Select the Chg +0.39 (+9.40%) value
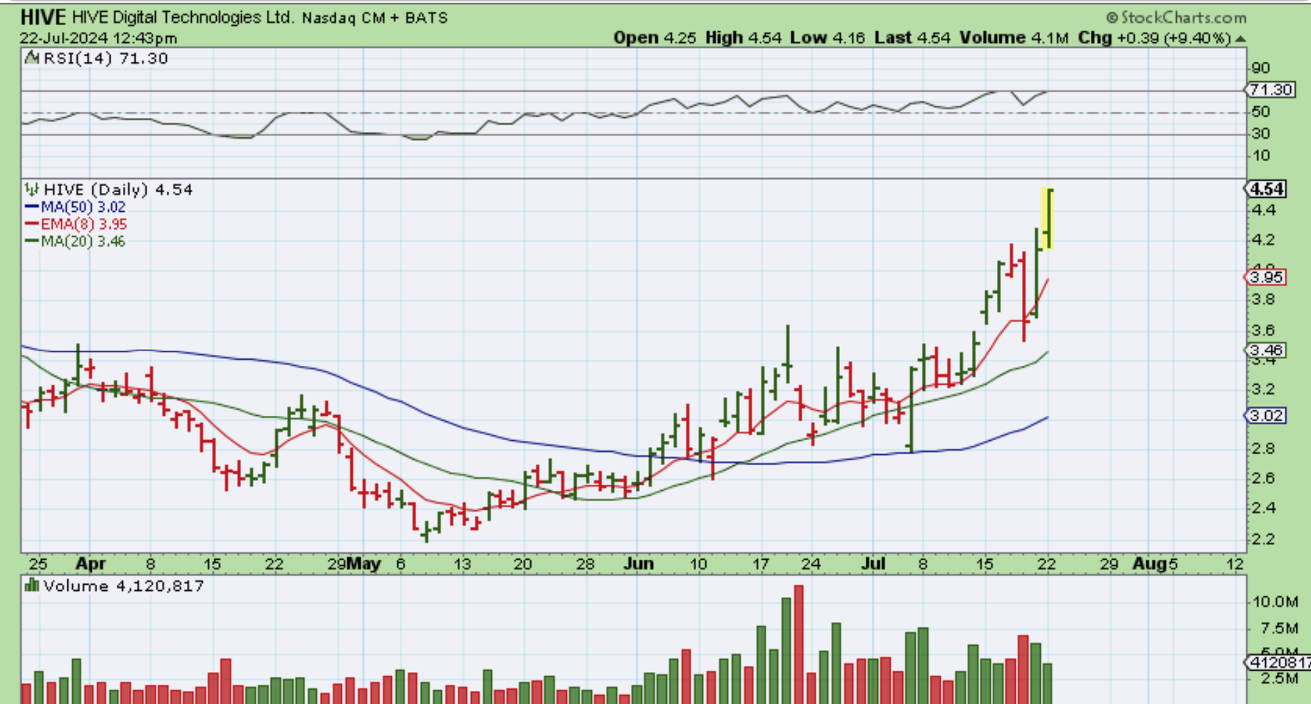1311x704 pixels. 1155,38
